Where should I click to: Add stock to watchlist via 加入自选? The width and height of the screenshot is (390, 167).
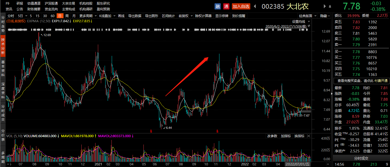click(241, 6)
